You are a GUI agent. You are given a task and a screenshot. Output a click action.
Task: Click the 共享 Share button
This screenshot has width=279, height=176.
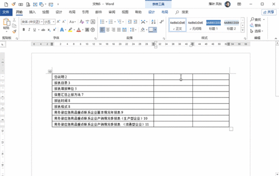(269, 12)
